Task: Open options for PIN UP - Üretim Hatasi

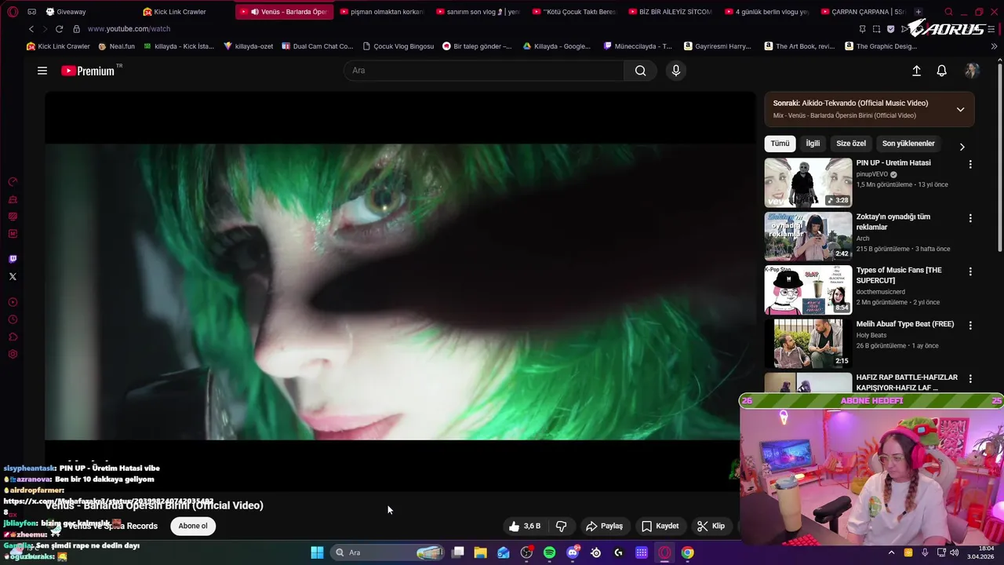Action: 970,164
